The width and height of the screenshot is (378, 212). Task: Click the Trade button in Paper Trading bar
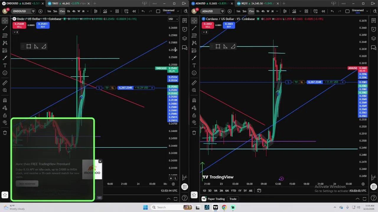pyautogui.click(x=233, y=199)
